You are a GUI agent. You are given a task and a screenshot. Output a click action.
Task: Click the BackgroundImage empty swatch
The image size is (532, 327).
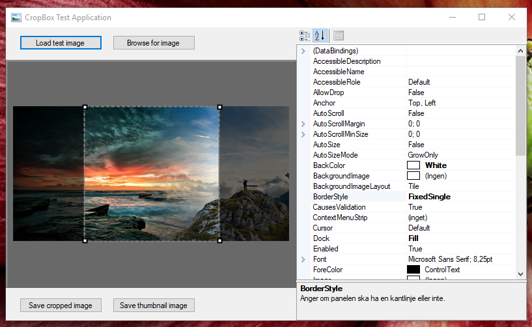pos(413,176)
